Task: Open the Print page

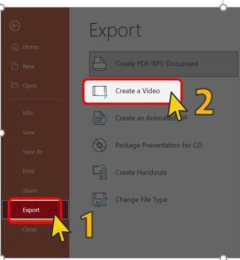Action: (x=29, y=171)
